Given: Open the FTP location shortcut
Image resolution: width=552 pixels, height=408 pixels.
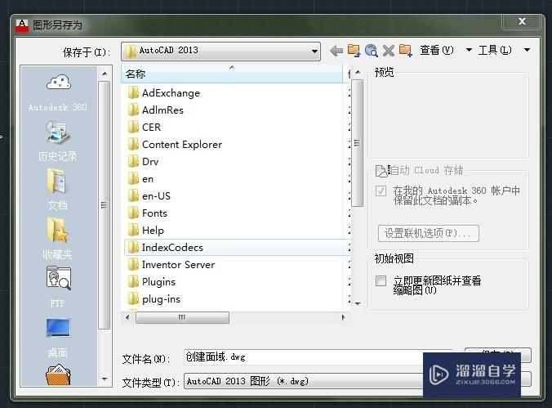Looking at the screenshot, I should (58, 286).
